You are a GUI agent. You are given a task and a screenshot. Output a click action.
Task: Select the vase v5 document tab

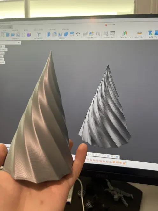110,25
